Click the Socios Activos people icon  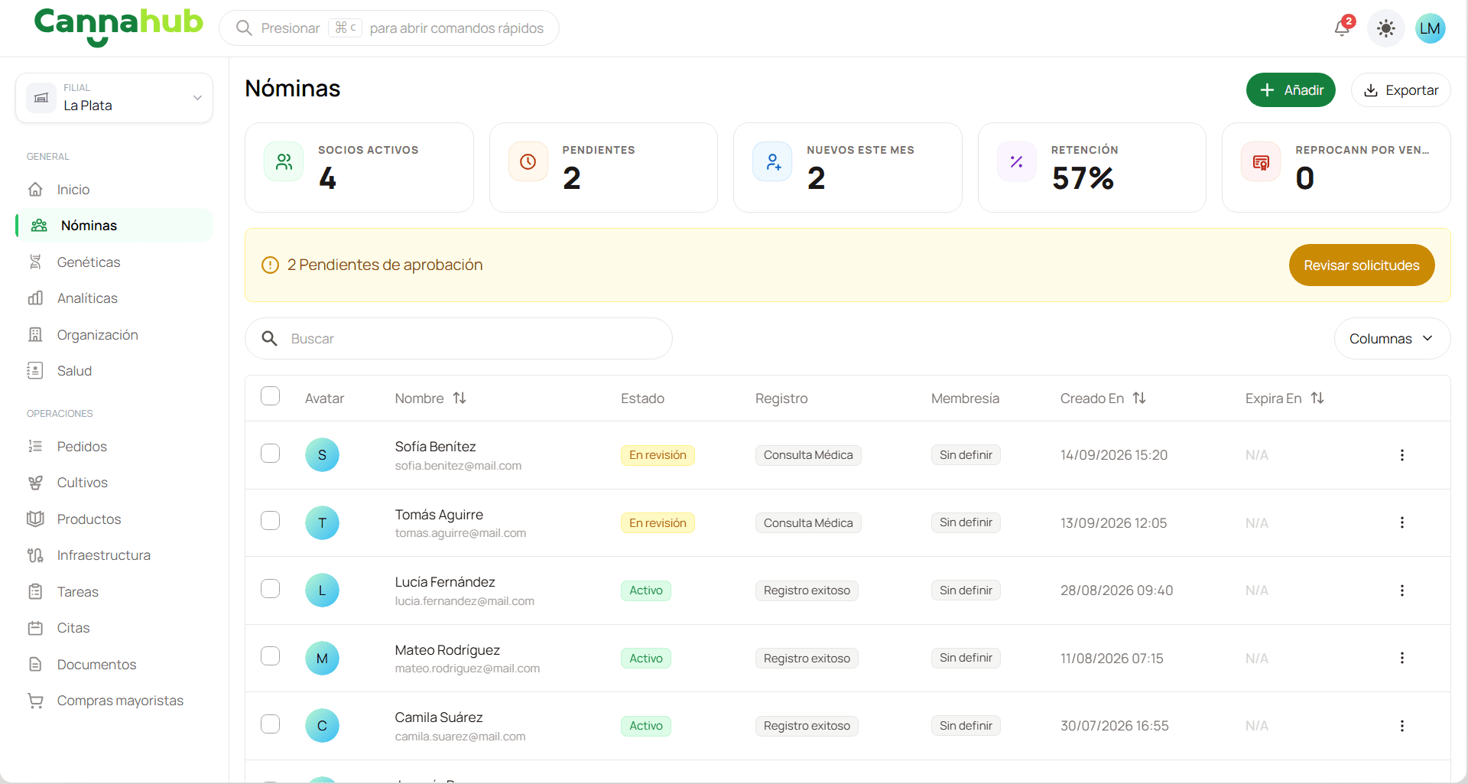(x=284, y=161)
